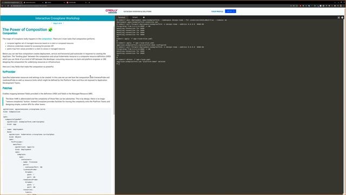The height and width of the screenshot is (195, 346).
Task: Add a new terminal tab with plus icon
Action: (144, 17)
